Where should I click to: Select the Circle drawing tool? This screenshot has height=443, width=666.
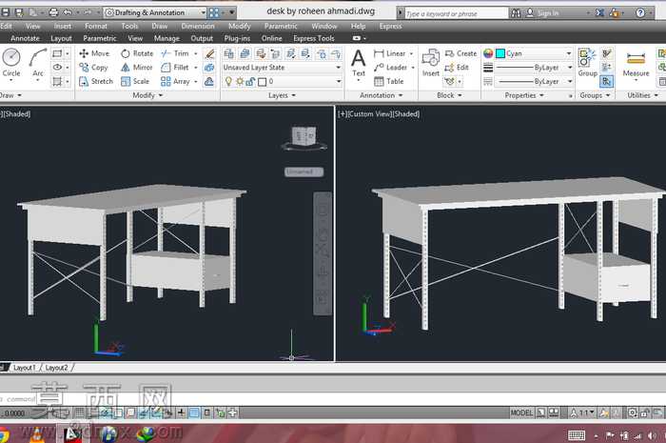(11, 63)
